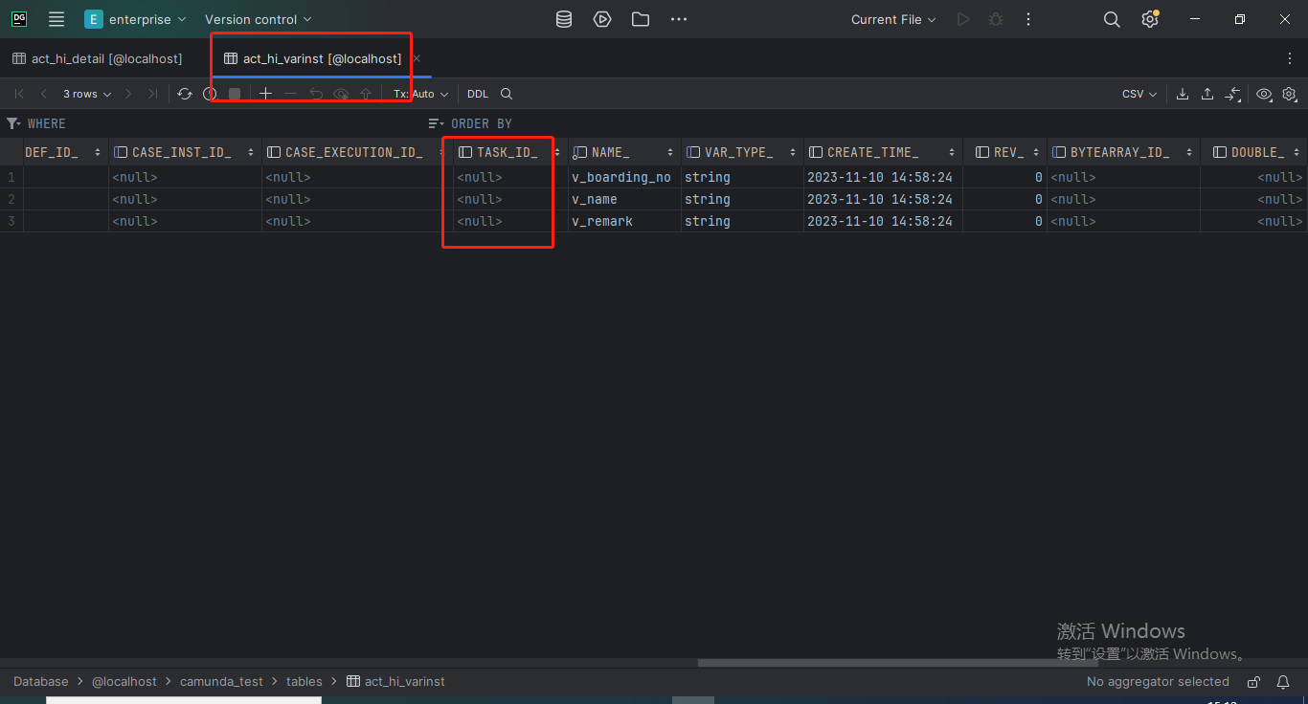
Task: Click No aggregator selected status
Action: coord(1158,682)
